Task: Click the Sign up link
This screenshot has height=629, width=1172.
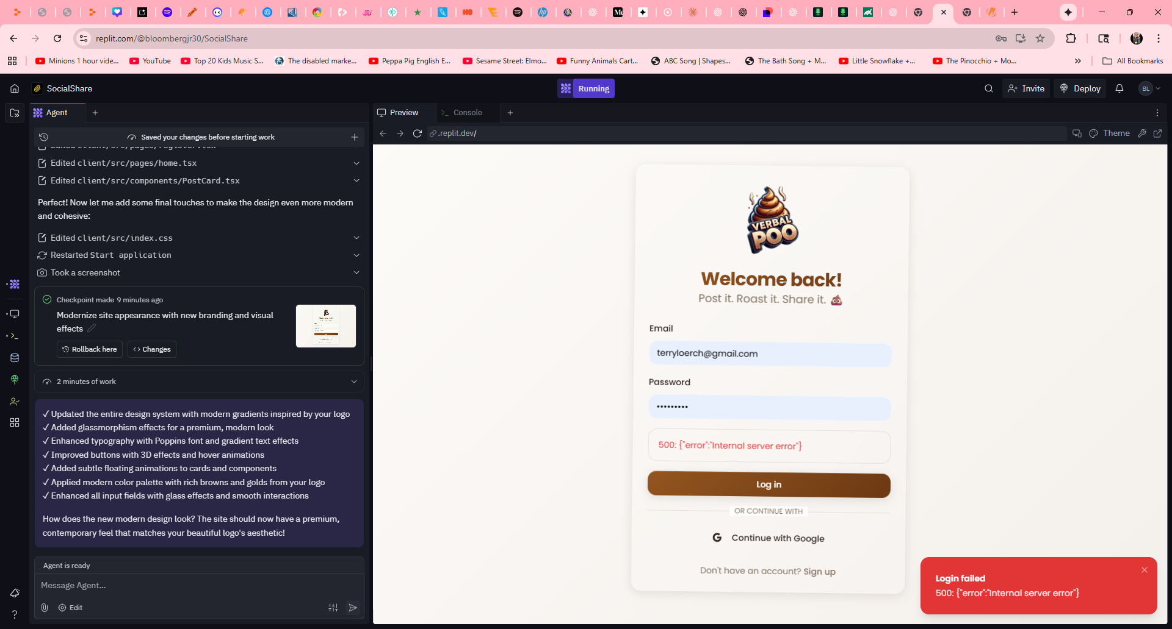Action: coord(819,572)
